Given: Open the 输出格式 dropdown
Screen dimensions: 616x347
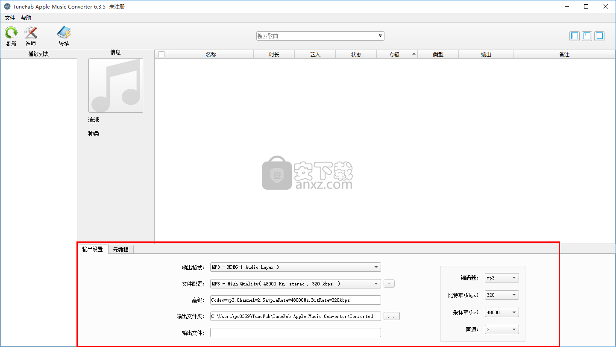Looking at the screenshot, I should coord(296,267).
